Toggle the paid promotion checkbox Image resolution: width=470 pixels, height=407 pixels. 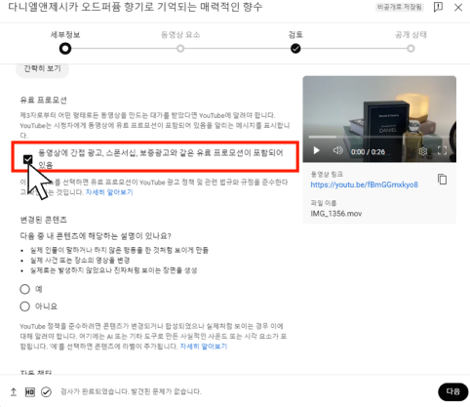tap(28, 159)
